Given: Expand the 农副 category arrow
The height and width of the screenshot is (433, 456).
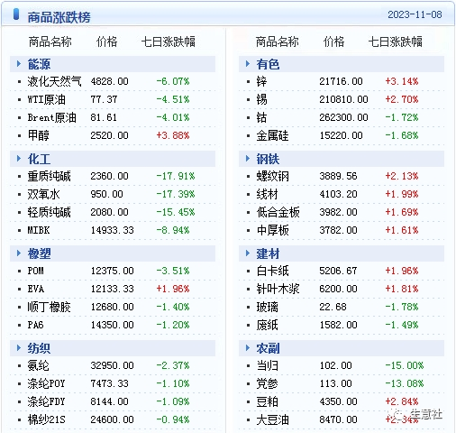Looking at the screenshot, I should pos(248,348).
